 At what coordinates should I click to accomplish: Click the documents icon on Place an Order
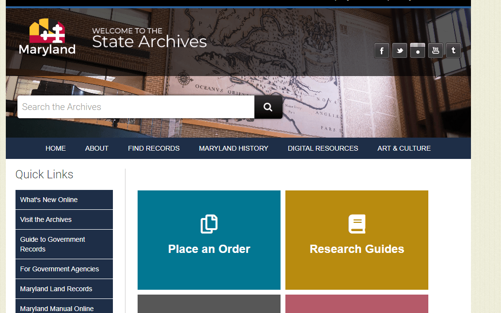pos(209,224)
